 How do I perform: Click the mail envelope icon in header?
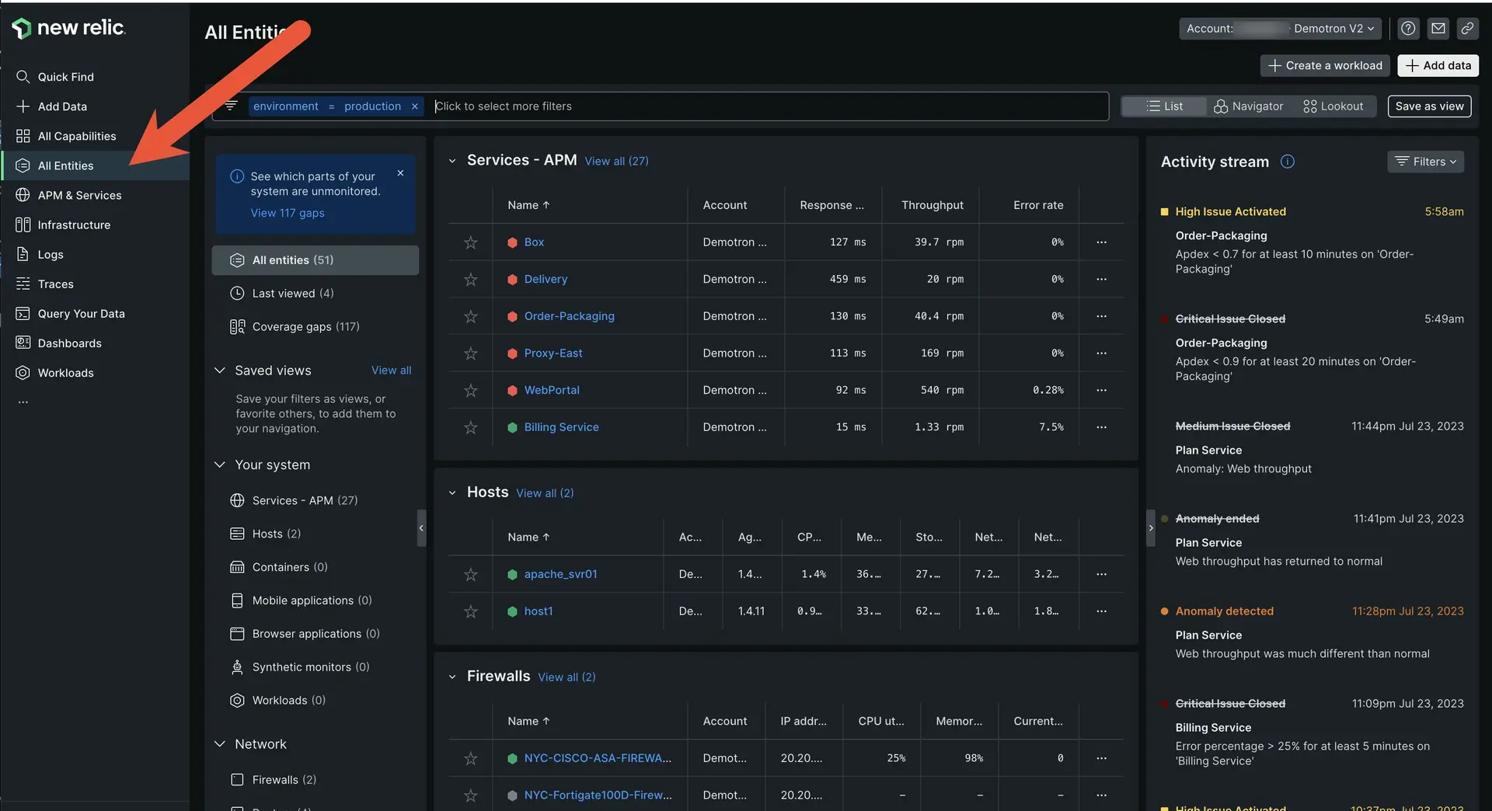(1438, 29)
